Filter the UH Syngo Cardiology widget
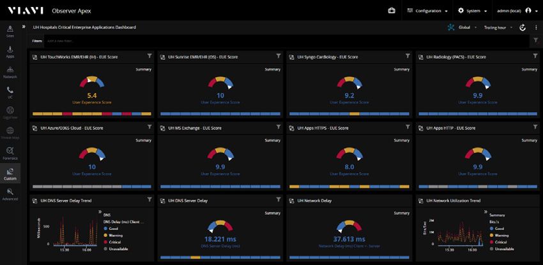543x265 pixels. (408, 55)
